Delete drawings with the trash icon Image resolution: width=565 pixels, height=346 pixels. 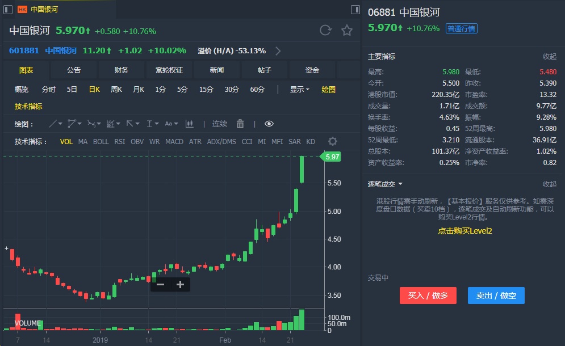pos(240,124)
